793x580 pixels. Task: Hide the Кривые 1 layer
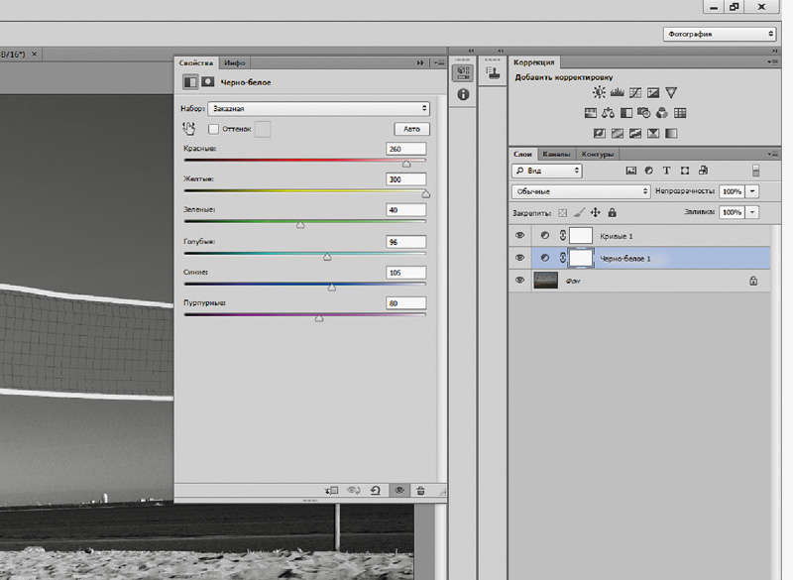click(x=520, y=235)
